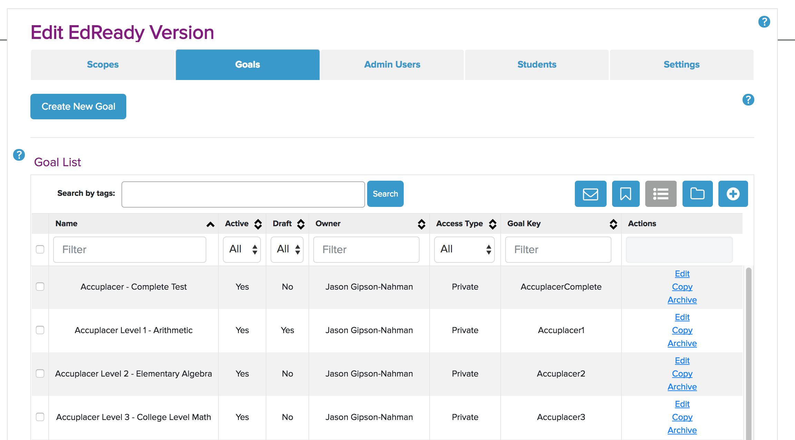
Task: Click Draft value Yes in Arithmetic row
Action: [287, 330]
